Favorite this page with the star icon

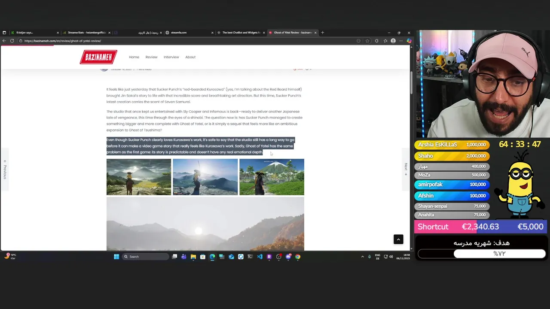tap(367, 41)
